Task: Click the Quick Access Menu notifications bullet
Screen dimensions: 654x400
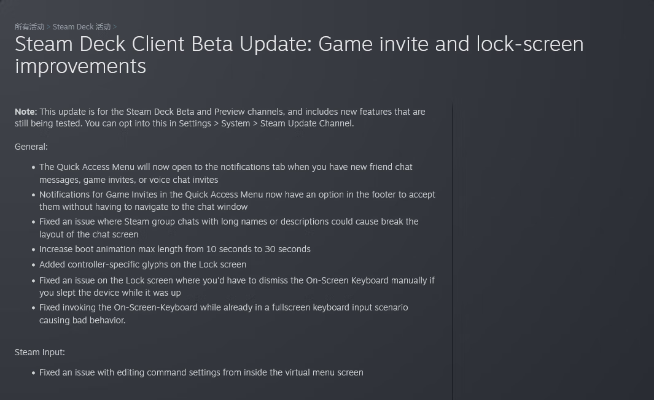Action: click(x=225, y=174)
